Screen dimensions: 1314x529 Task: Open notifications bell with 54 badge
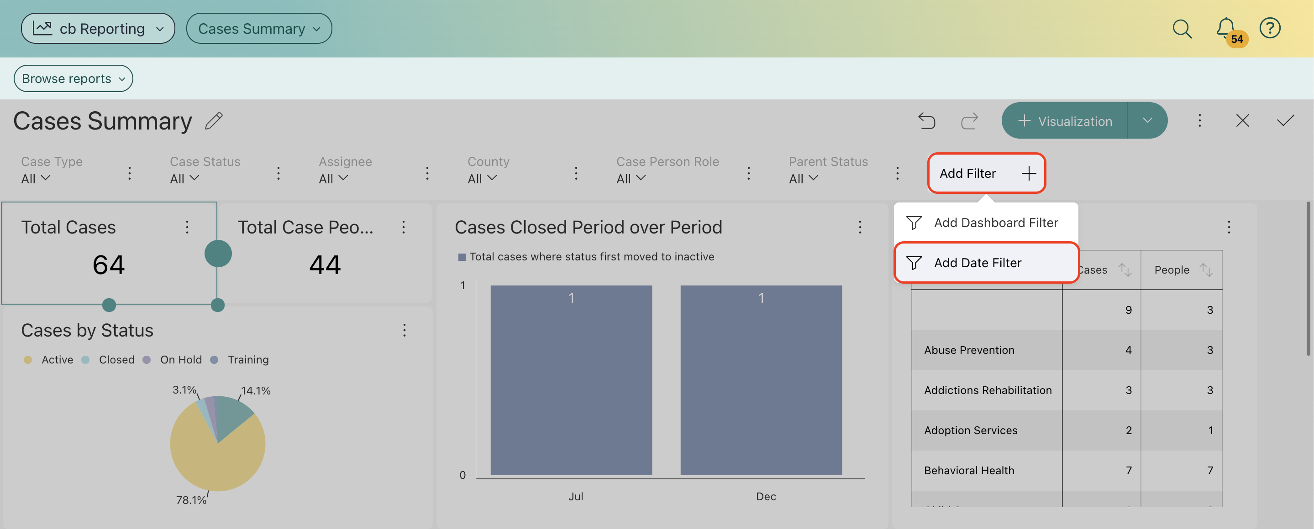pos(1226,28)
